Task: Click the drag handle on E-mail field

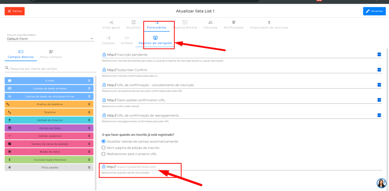Action: (x=89, y=81)
